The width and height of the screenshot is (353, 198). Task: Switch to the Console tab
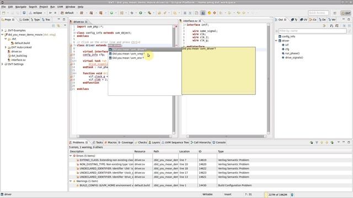click(219, 142)
